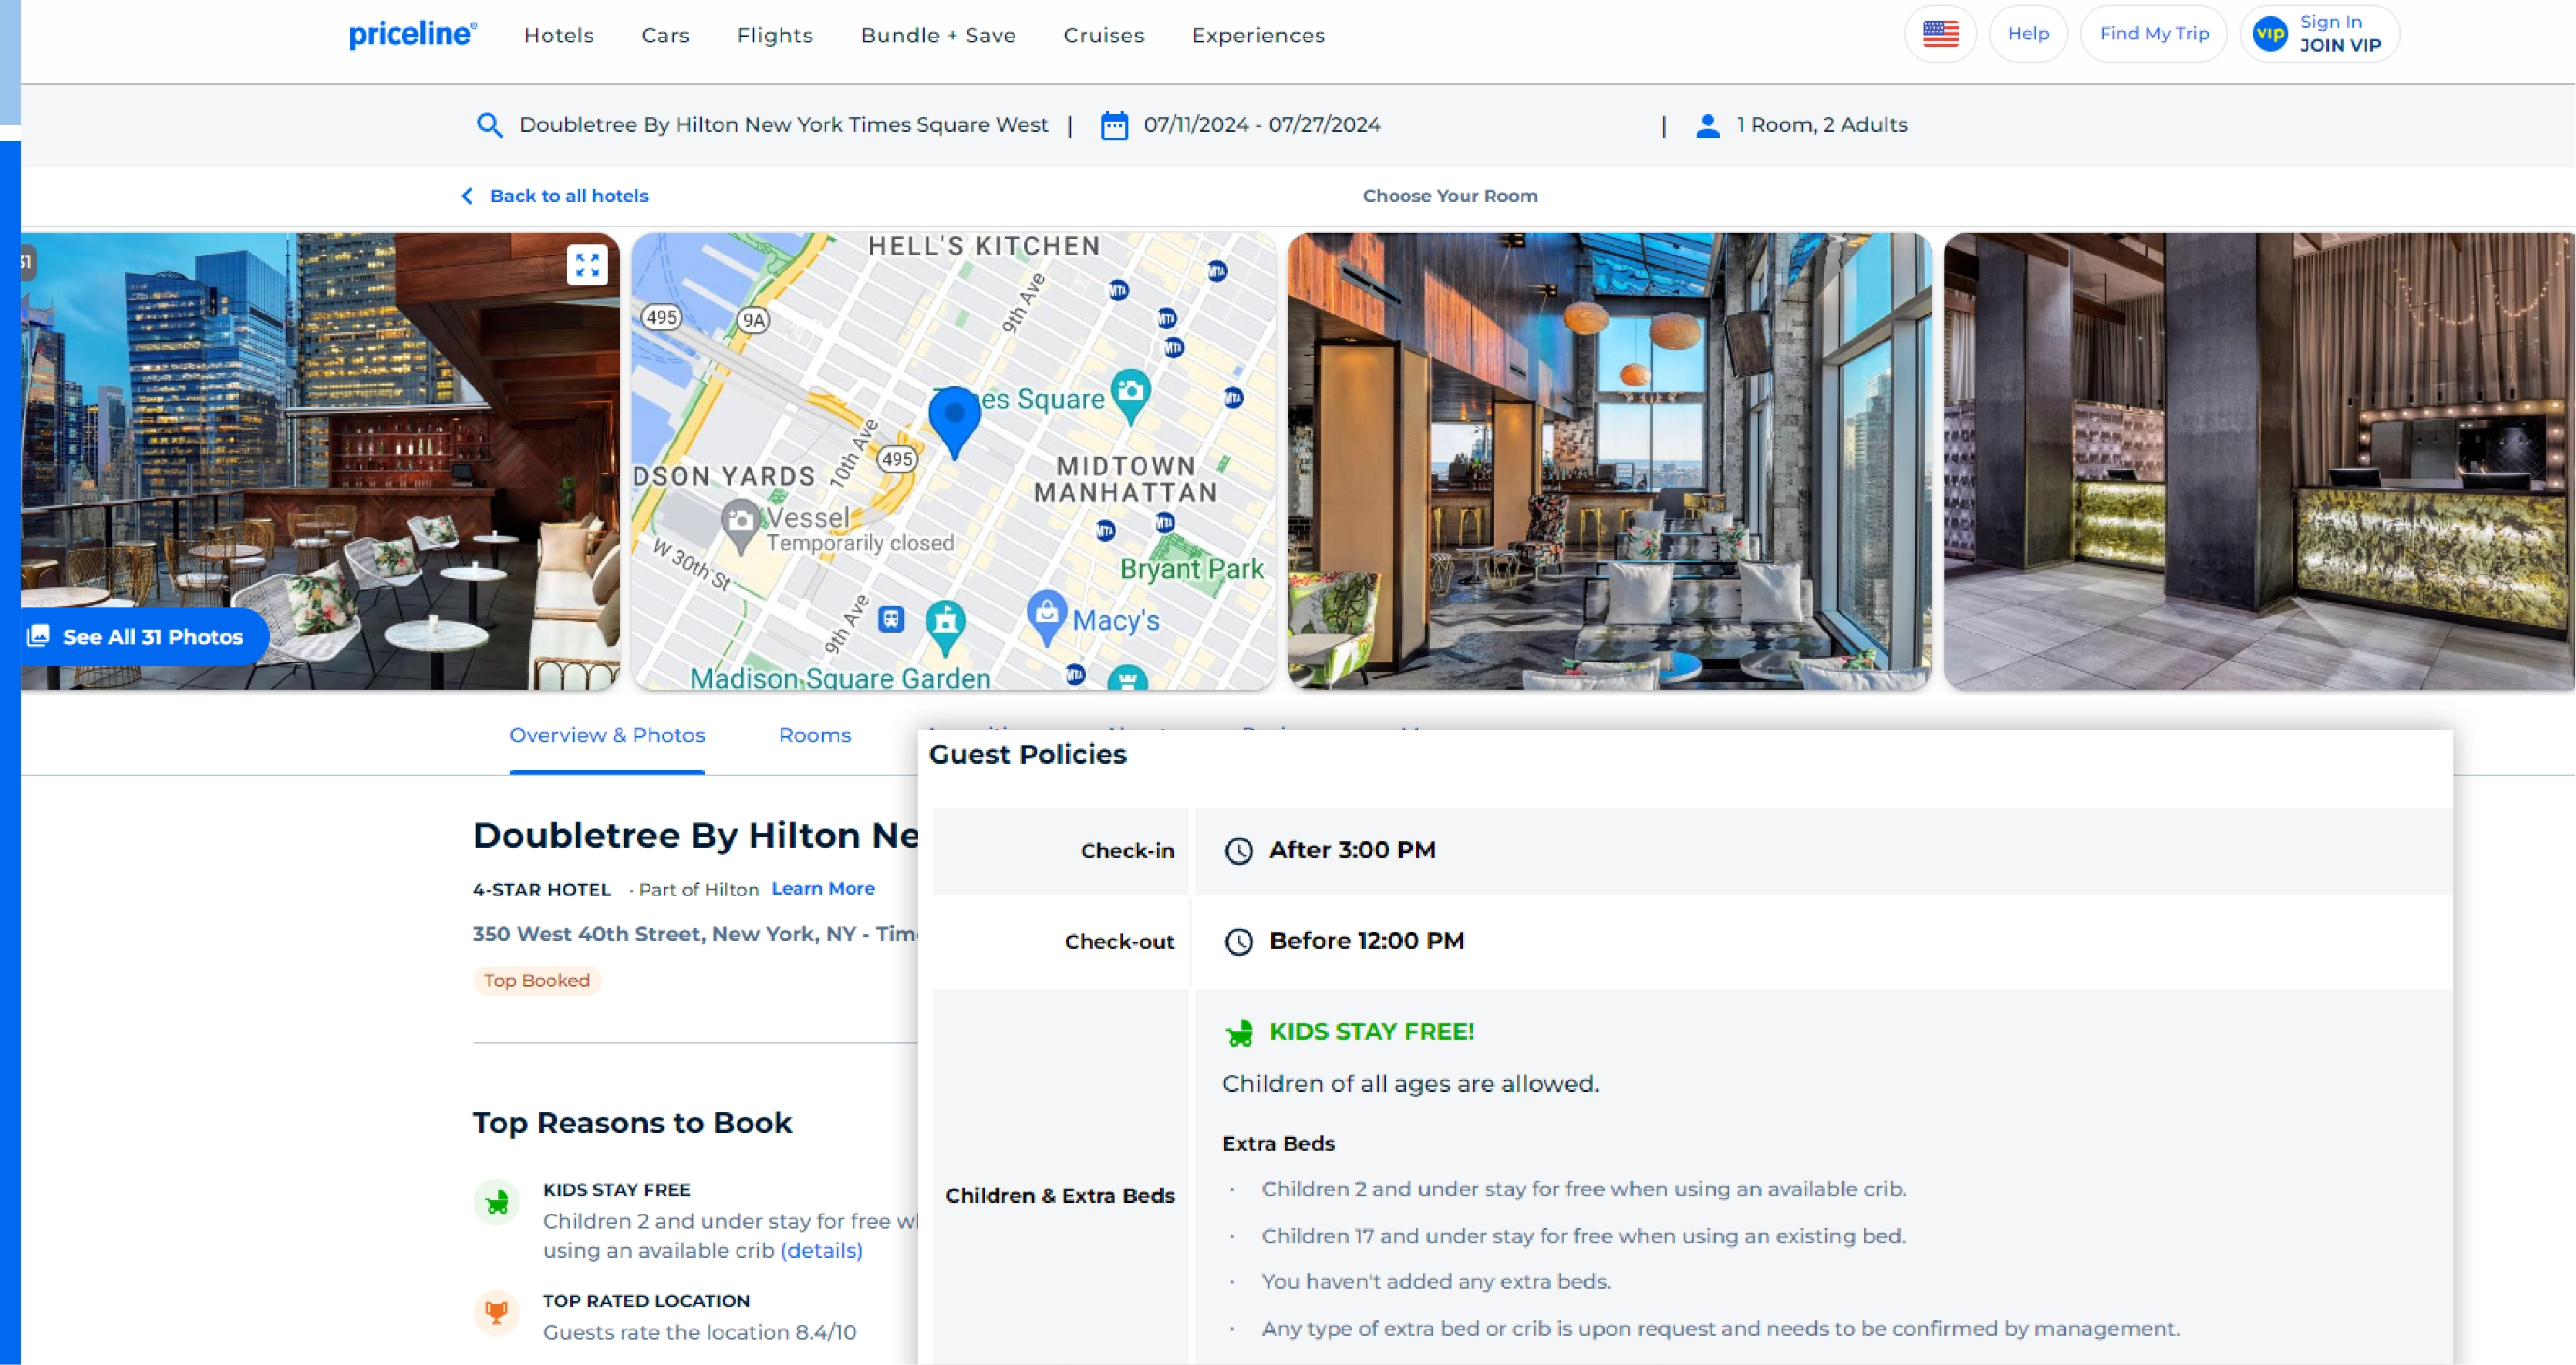
Task: Click the stroller icon next to Kids Stay Free
Action: click(1239, 1032)
